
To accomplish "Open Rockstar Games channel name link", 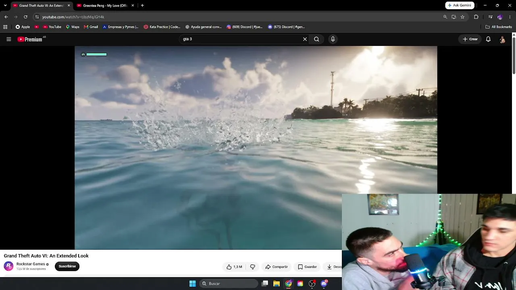I will tap(31, 264).
